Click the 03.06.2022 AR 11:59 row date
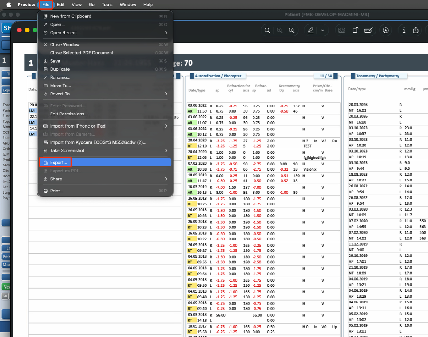The width and height of the screenshot is (428, 337). (x=197, y=106)
